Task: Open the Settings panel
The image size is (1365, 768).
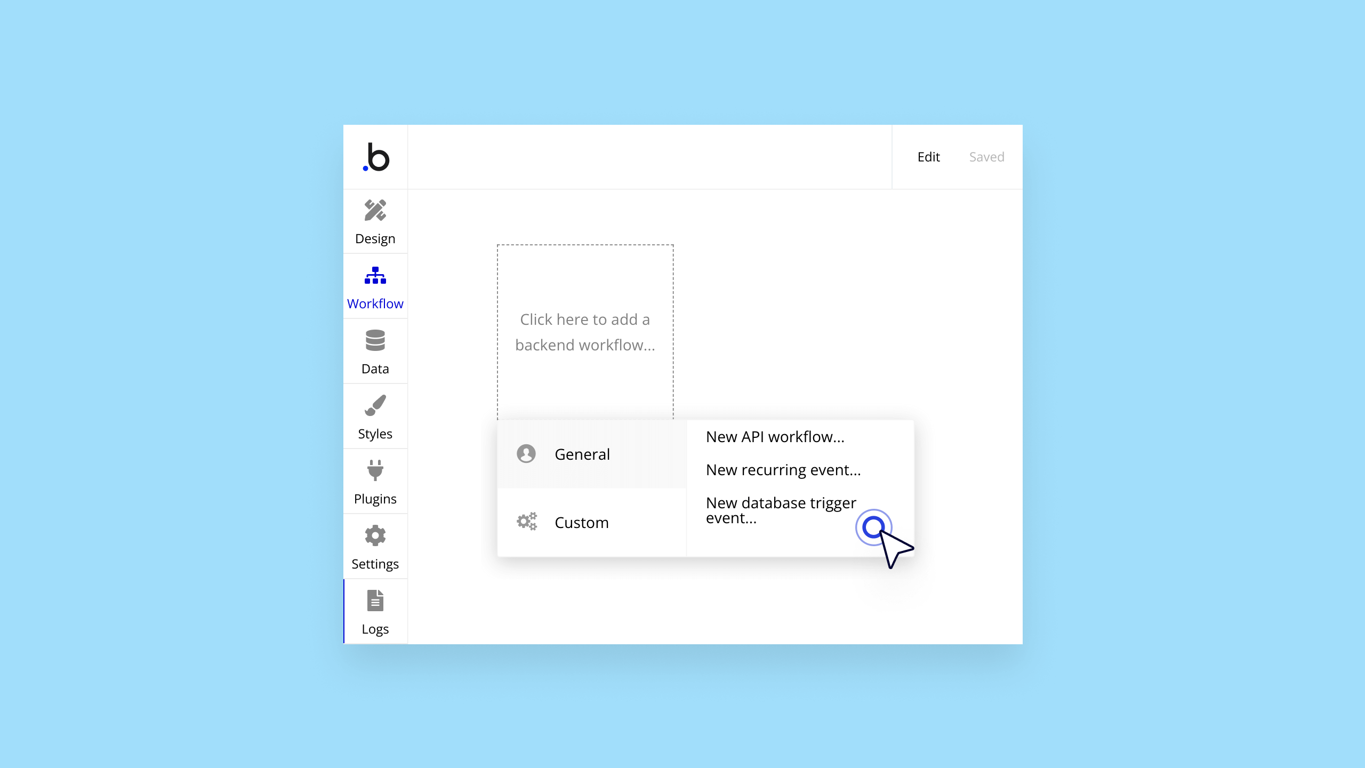Action: click(x=375, y=546)
